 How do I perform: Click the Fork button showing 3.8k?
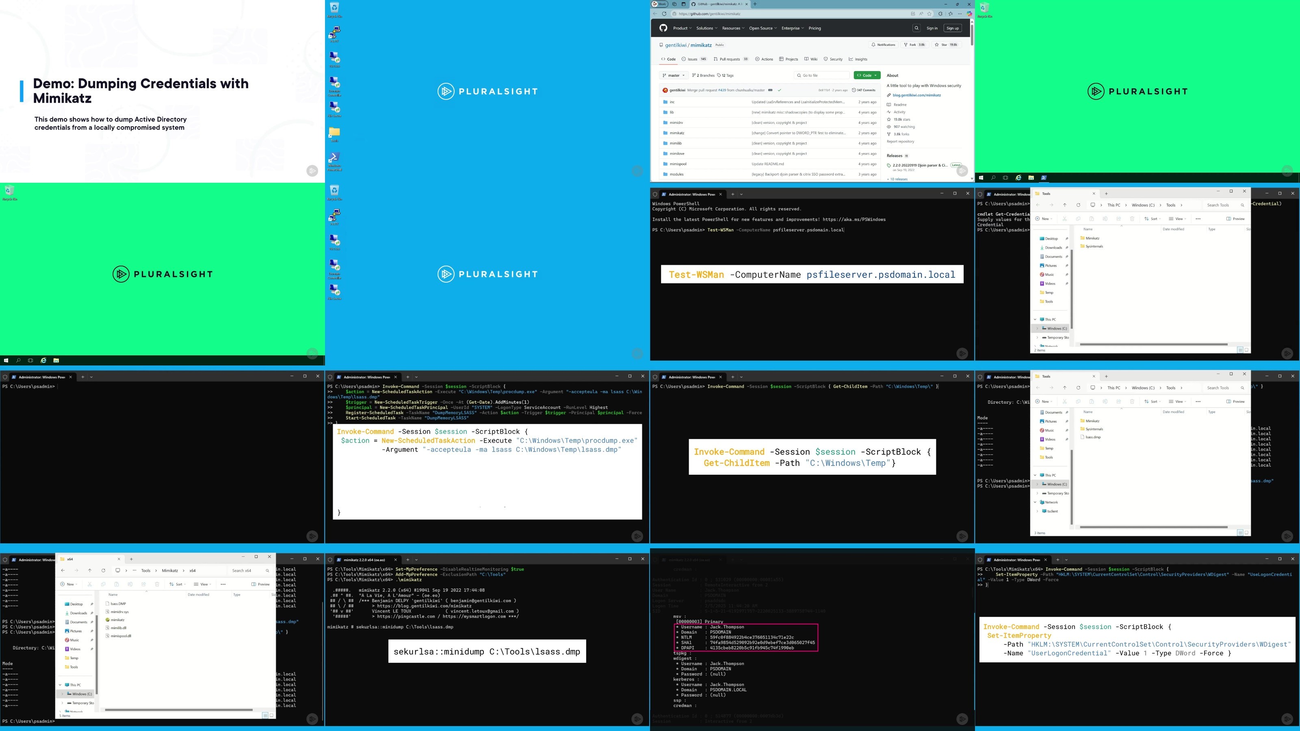(x=914, y=45)
